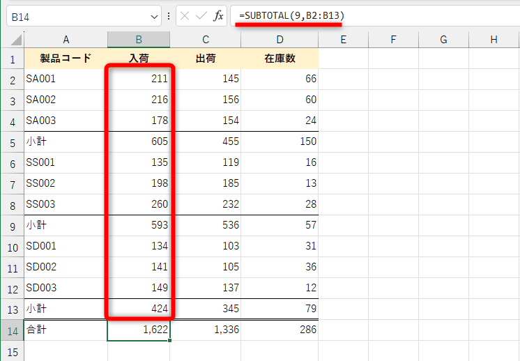Viewport: 520px width, 361px height.
Task: Click the Select All corner triangle
Action: pyautogui.click(x=16, y=40)
